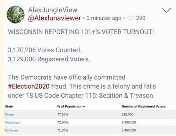Click the AlexJungleView profile avatar

[x=16, y=15]
